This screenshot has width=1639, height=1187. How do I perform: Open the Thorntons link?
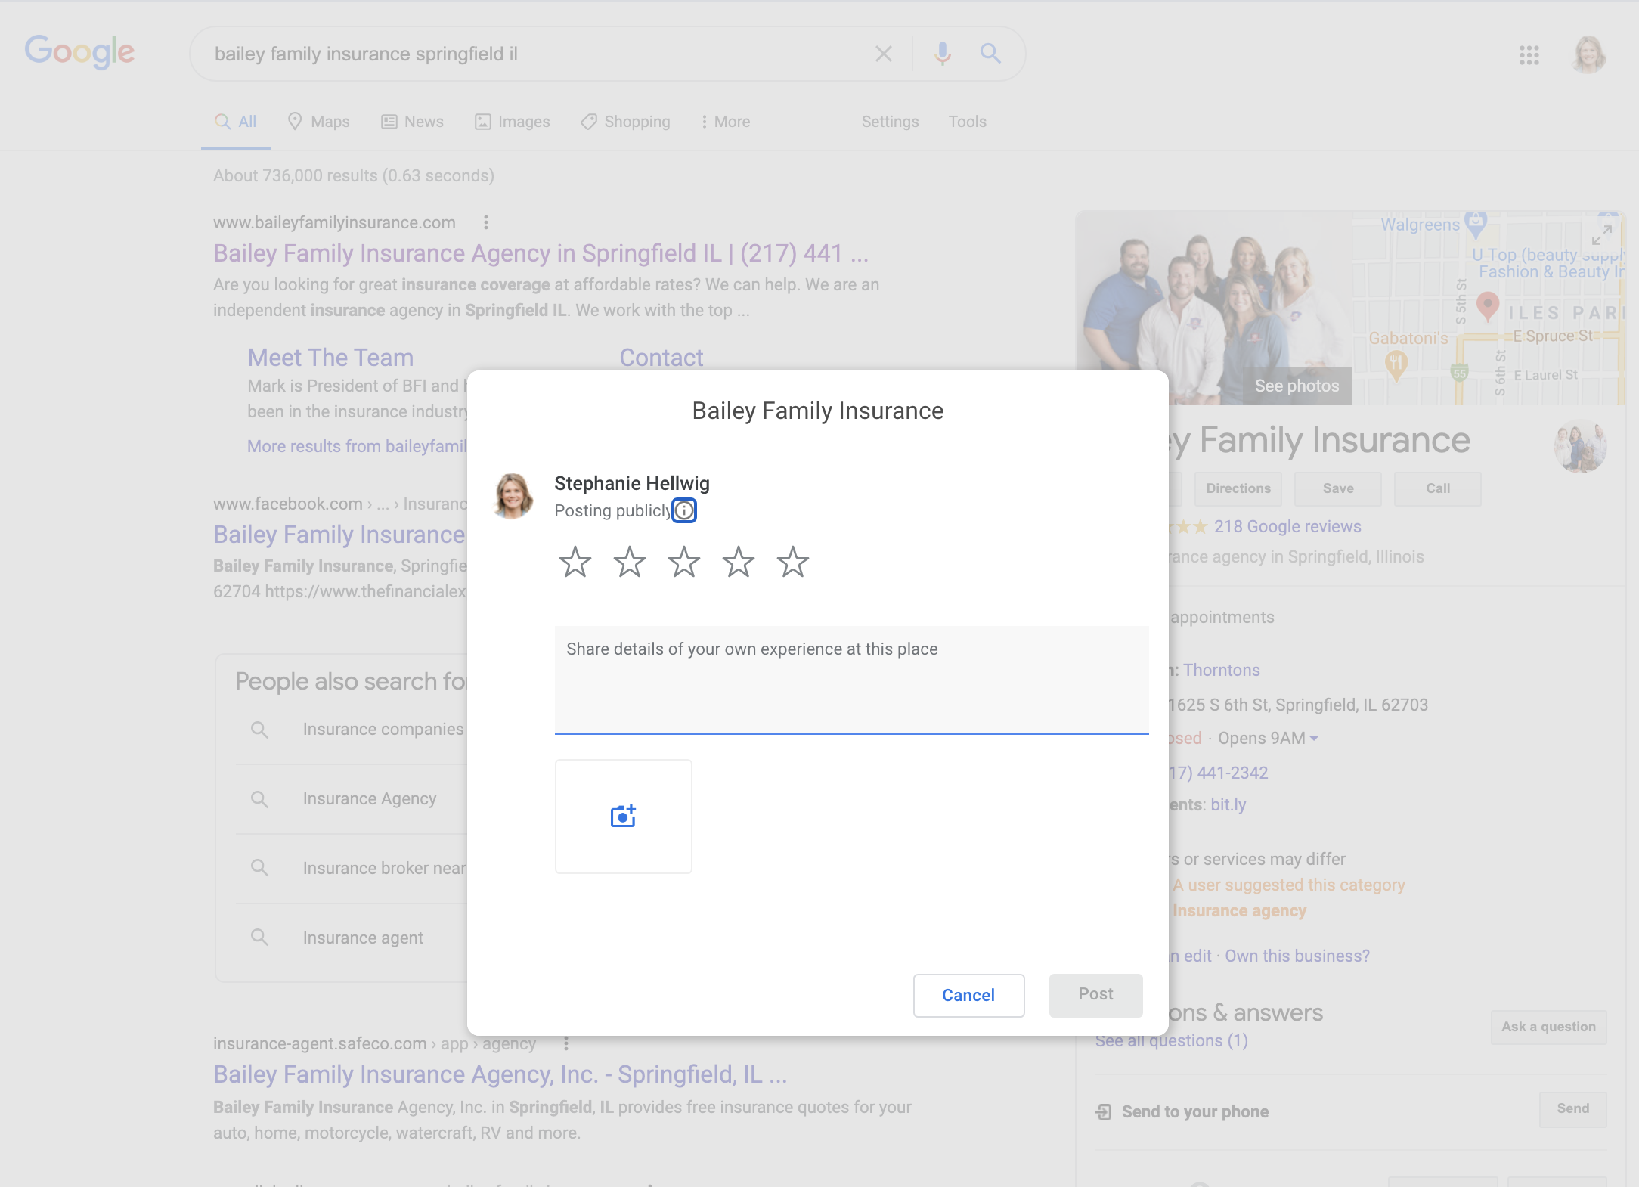click(1222, 670)
